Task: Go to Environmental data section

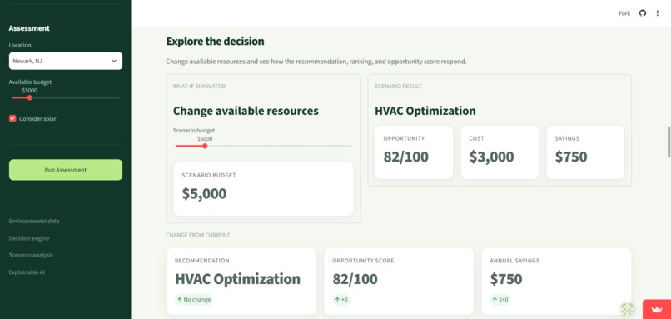Action: (34, 221)
